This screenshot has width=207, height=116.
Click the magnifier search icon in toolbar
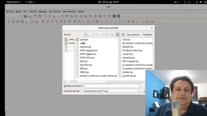71,16
